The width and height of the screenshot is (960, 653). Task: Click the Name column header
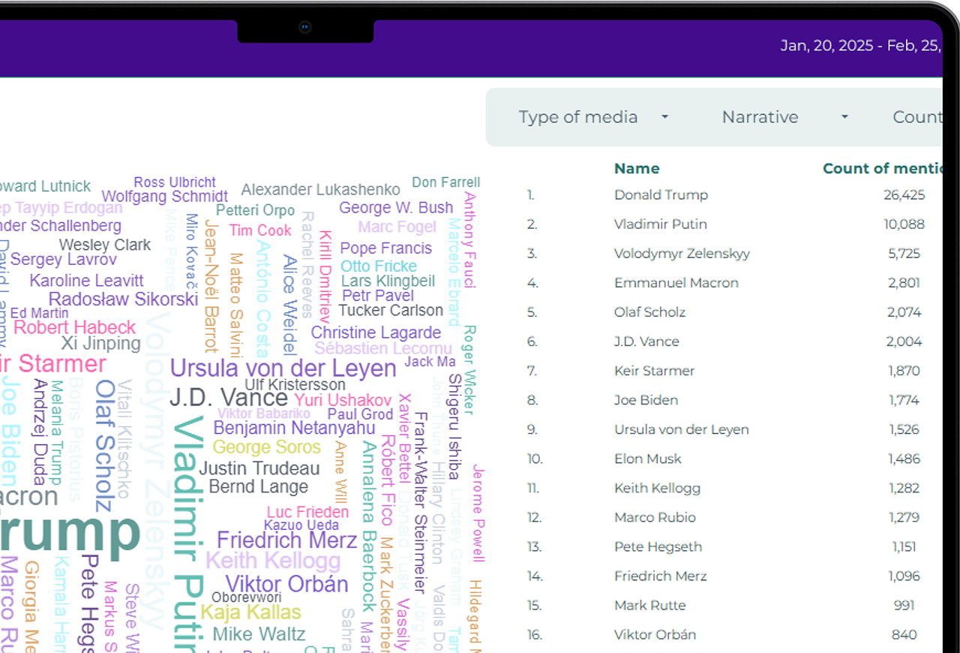[637, 168]
